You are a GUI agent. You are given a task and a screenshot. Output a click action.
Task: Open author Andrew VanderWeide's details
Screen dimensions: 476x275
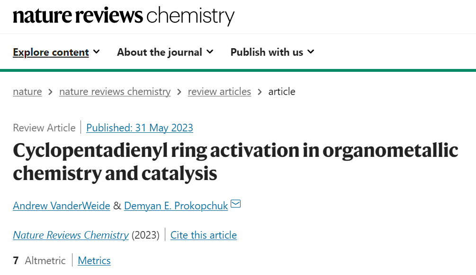pyautogui.click(x=61, y=206)
